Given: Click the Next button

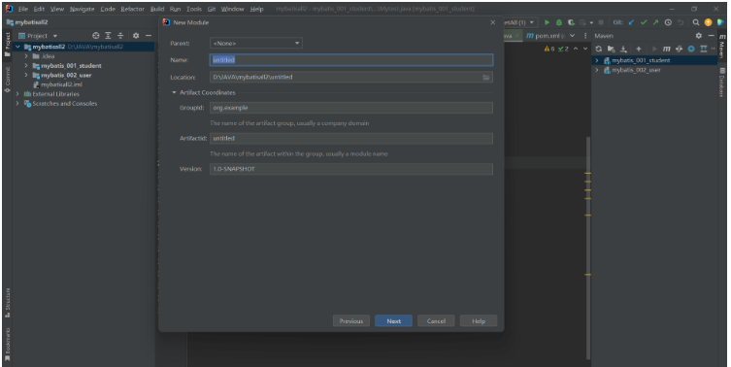Looking at the screenshot, I should coord(393,320).
